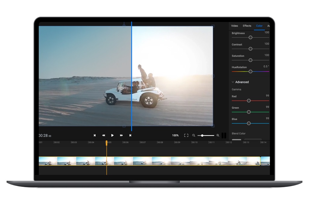Click the Saturation slider knob
Viewport: 309px width, 205px height.
point(250,60)
